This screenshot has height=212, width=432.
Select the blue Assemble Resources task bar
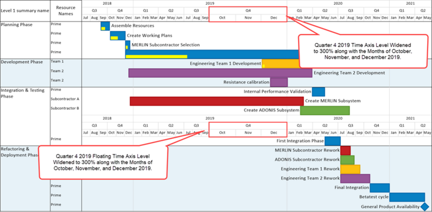point(105,26)
